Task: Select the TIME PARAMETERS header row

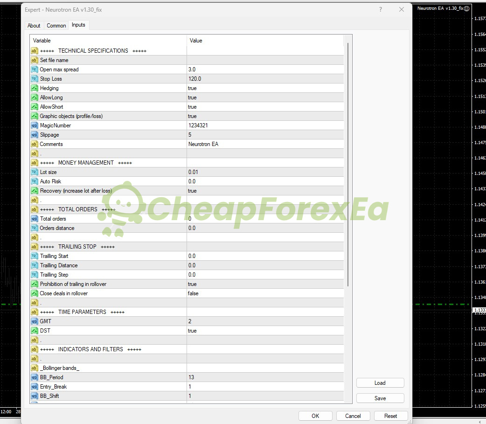Action: click(187, 312)
